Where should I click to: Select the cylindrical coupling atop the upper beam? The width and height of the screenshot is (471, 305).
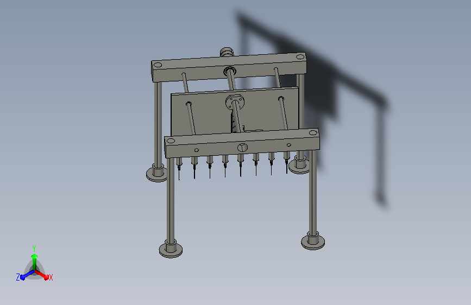(x=227, y=52)
